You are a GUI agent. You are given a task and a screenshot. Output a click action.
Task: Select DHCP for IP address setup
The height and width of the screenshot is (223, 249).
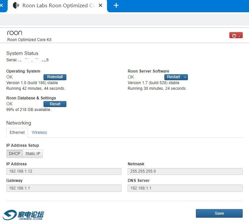pyautogui.click(x=15, y=154)
